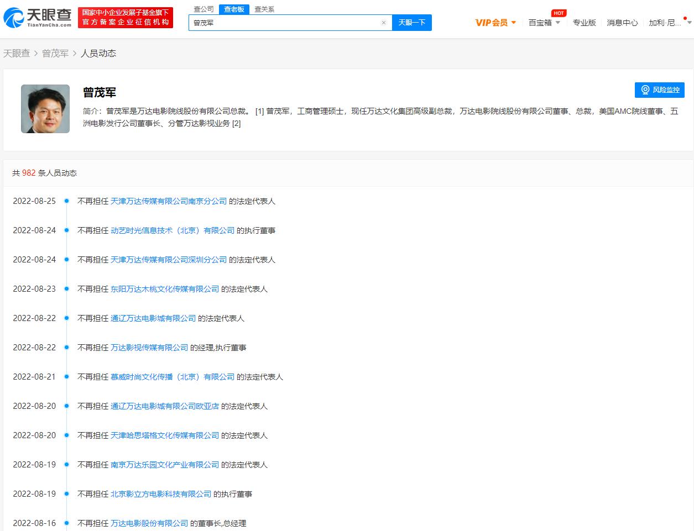
Task: Open 天津万达传媒有限公司南京分公司 company link
Action: [169, 201]
